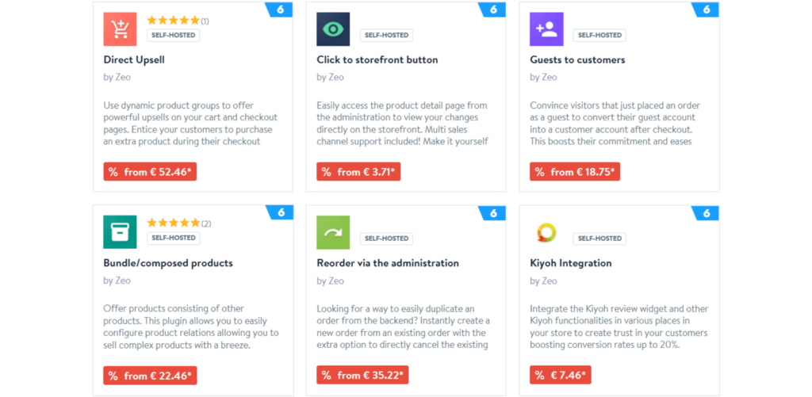812x397 pixels.
Task: Click the blue version 6 badge on Kiyoh Integration
Action: [x=707, y=212]
